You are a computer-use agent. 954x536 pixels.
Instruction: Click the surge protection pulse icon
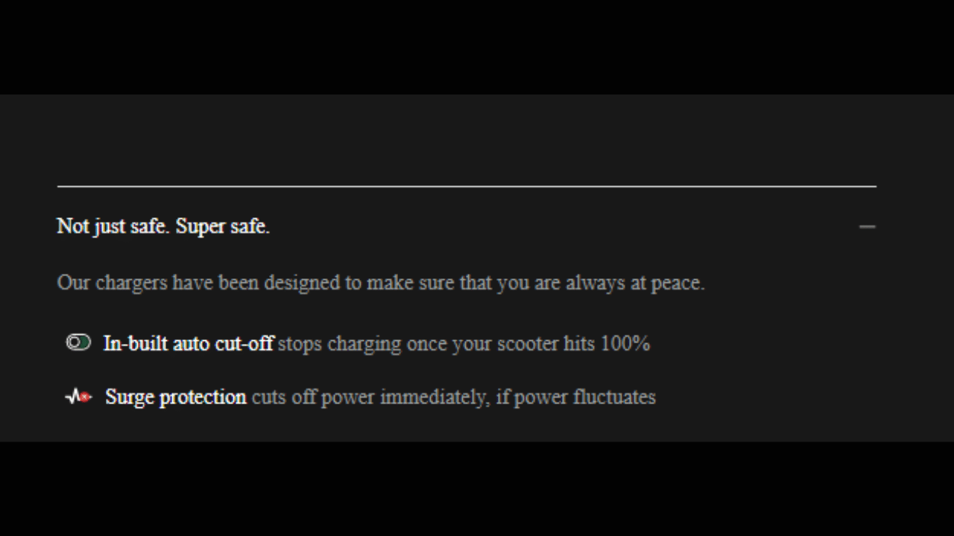(78, 397)
